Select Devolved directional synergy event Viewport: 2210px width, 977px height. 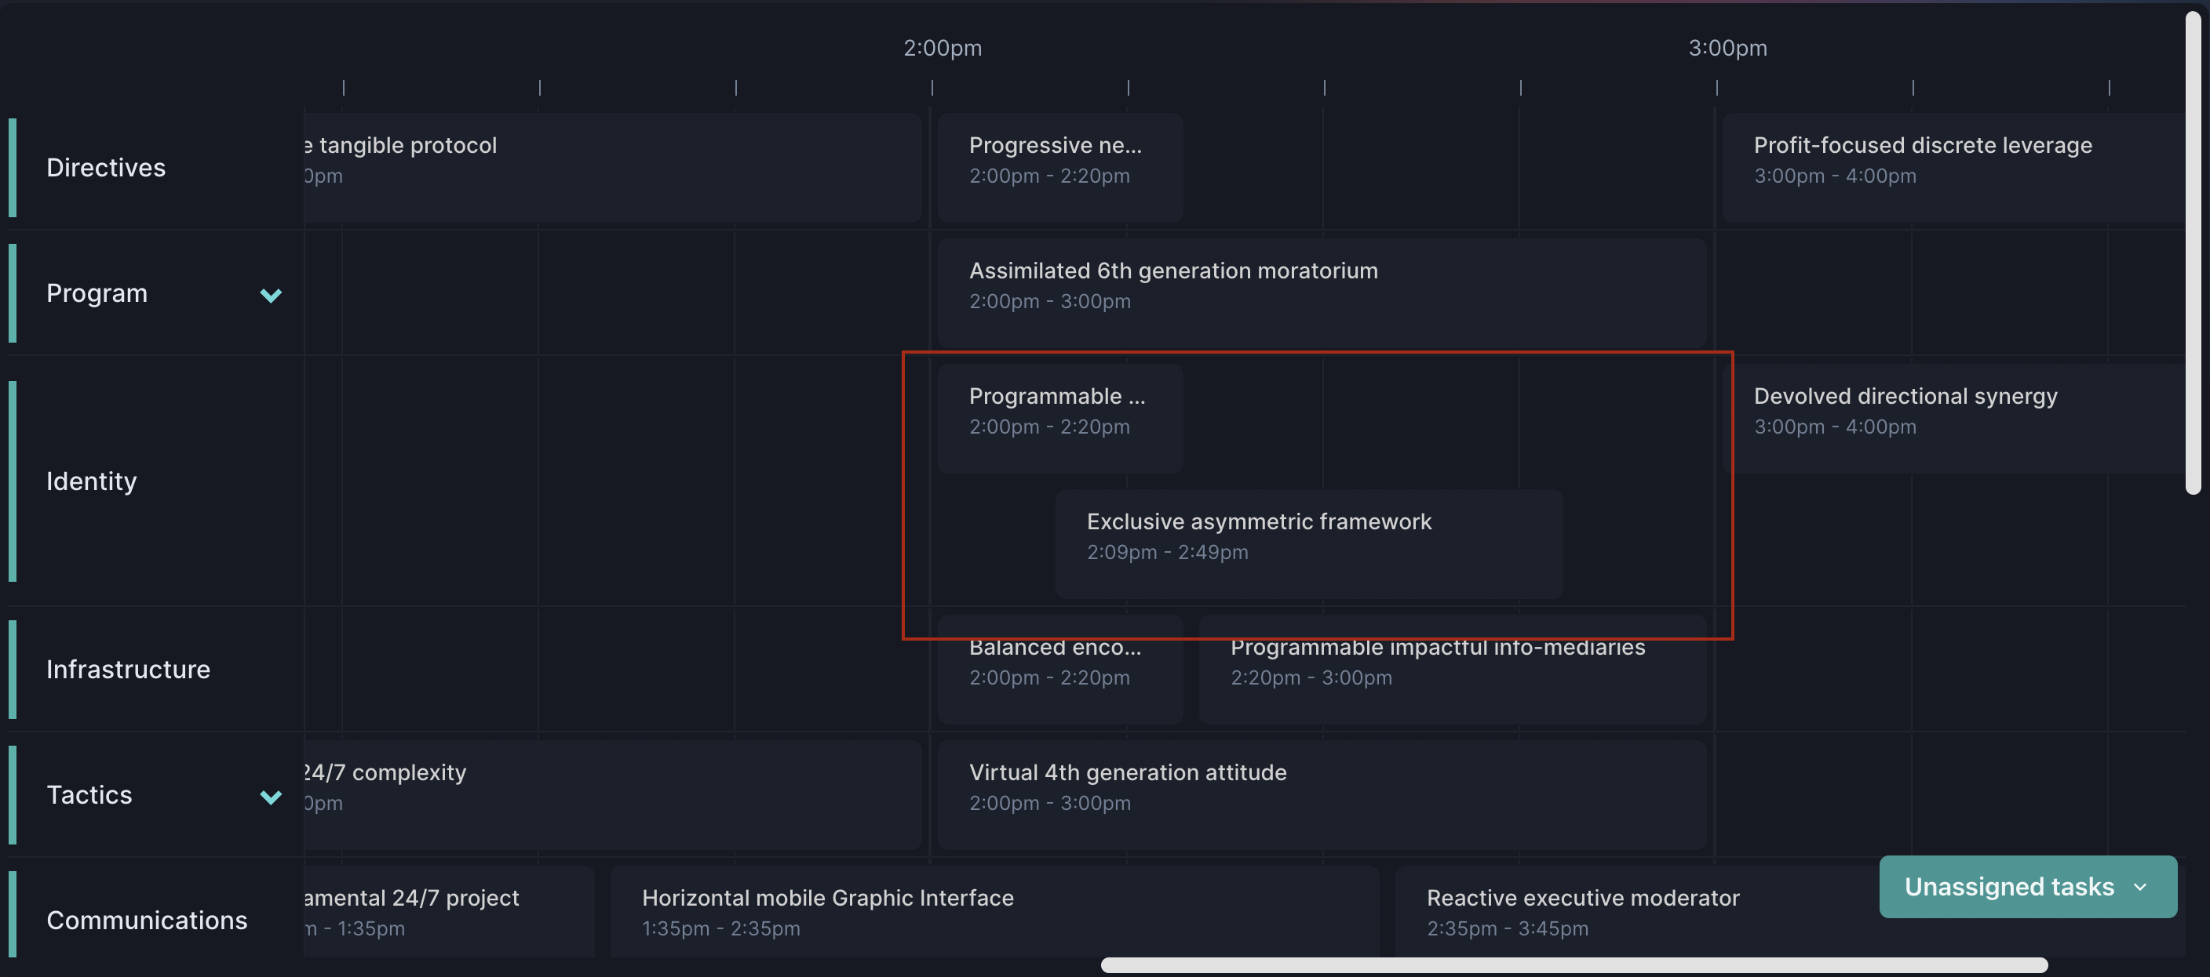pos(1952,417)
